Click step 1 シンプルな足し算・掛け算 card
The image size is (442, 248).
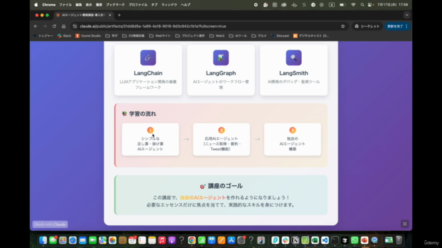[151, 139]
